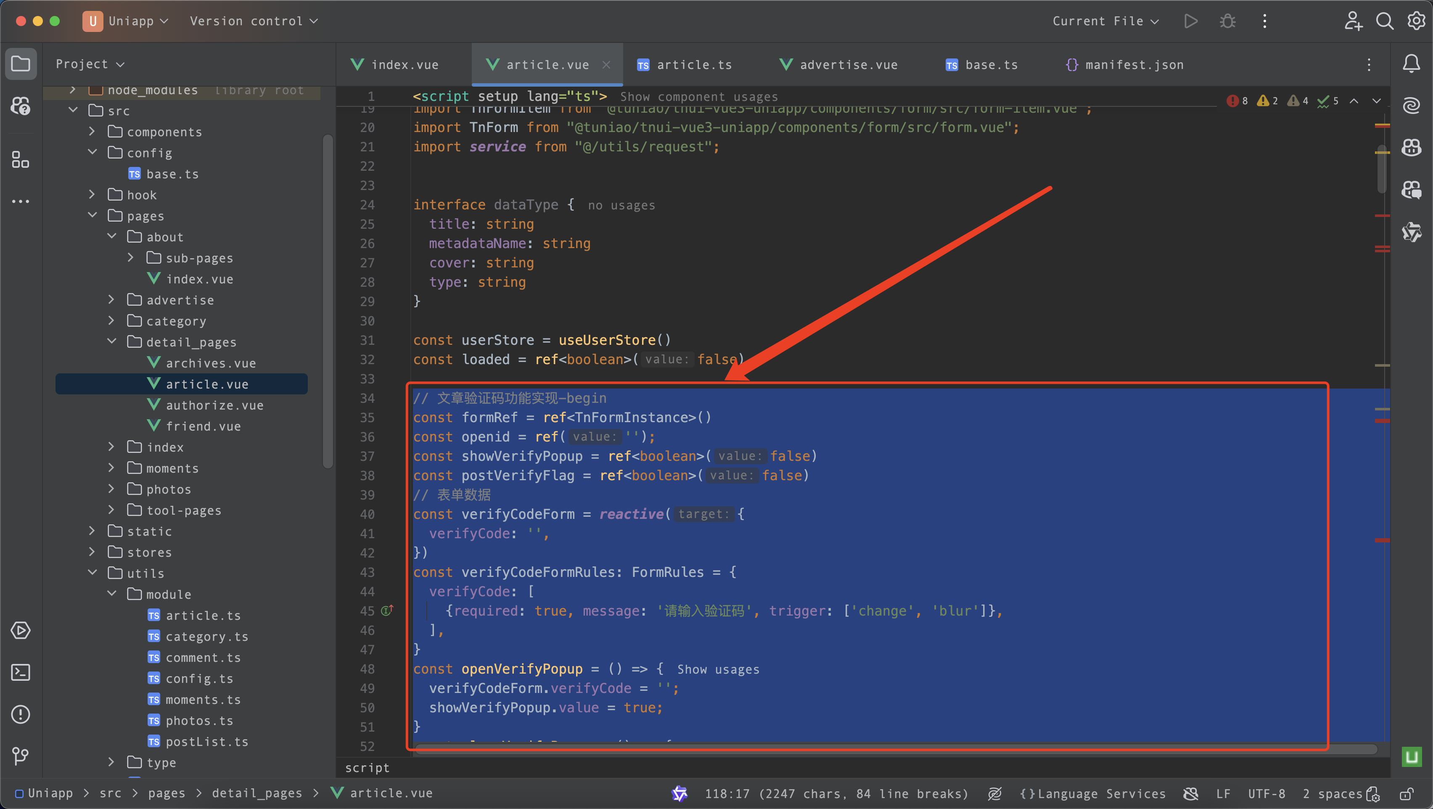Image resolution: width=1433 pixels, height=809 pixels.
Task: Click the override gutter icon on line 45
Action: click(387, 611)
